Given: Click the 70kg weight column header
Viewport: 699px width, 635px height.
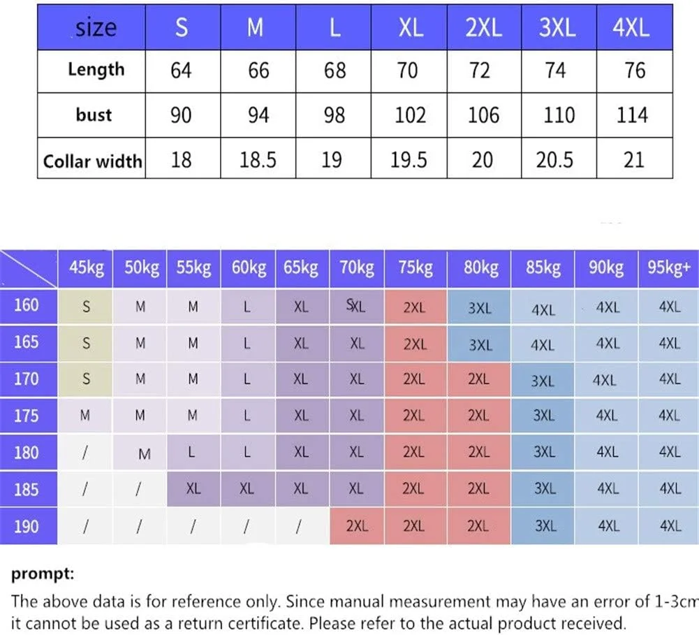Looking at the screenshot, I should tap(356, 268).
